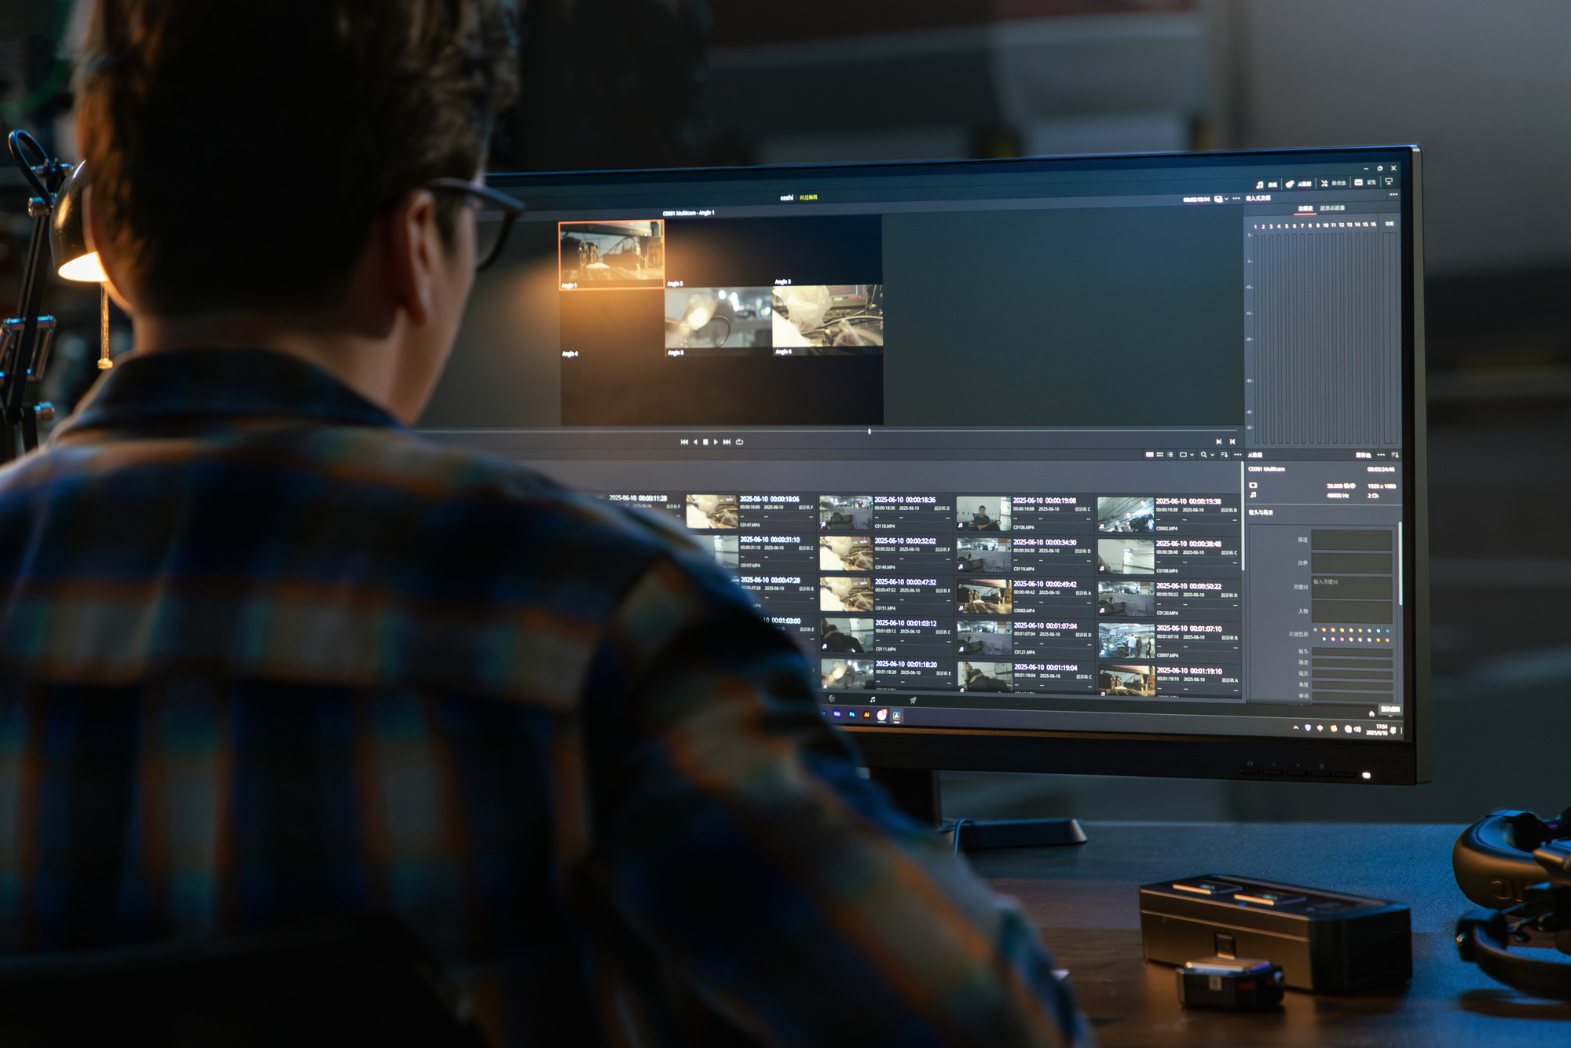Toggle loop playback in the viewer
This screenshot has height=1048, width=1571.
739,442
